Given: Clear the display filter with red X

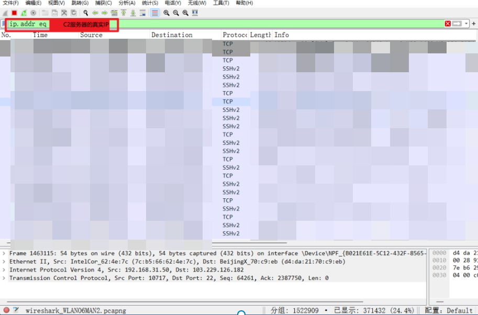Looking at the screenshot, I should point(448,24).
